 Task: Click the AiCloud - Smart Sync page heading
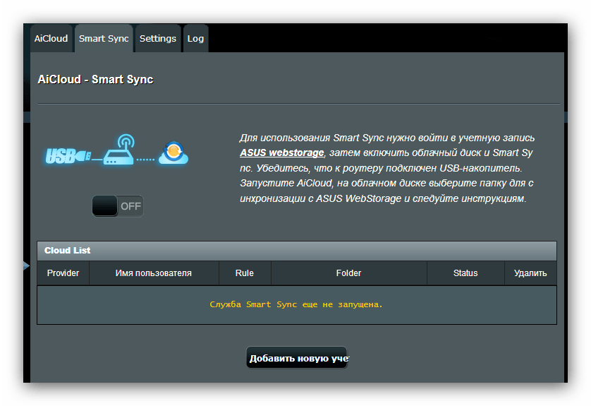point(95,80)
